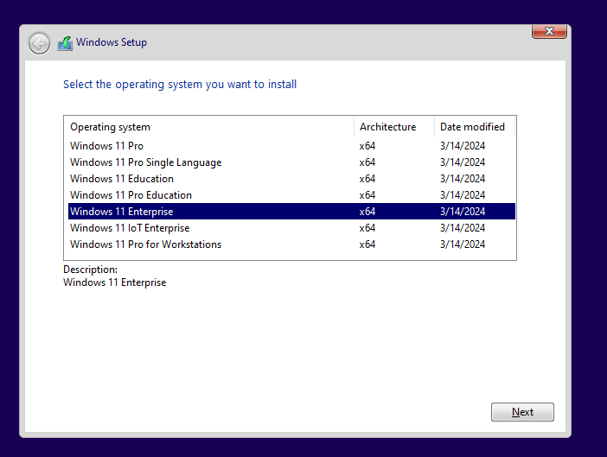Select Windows 11 IoT Enterprise

click(291, 228)
